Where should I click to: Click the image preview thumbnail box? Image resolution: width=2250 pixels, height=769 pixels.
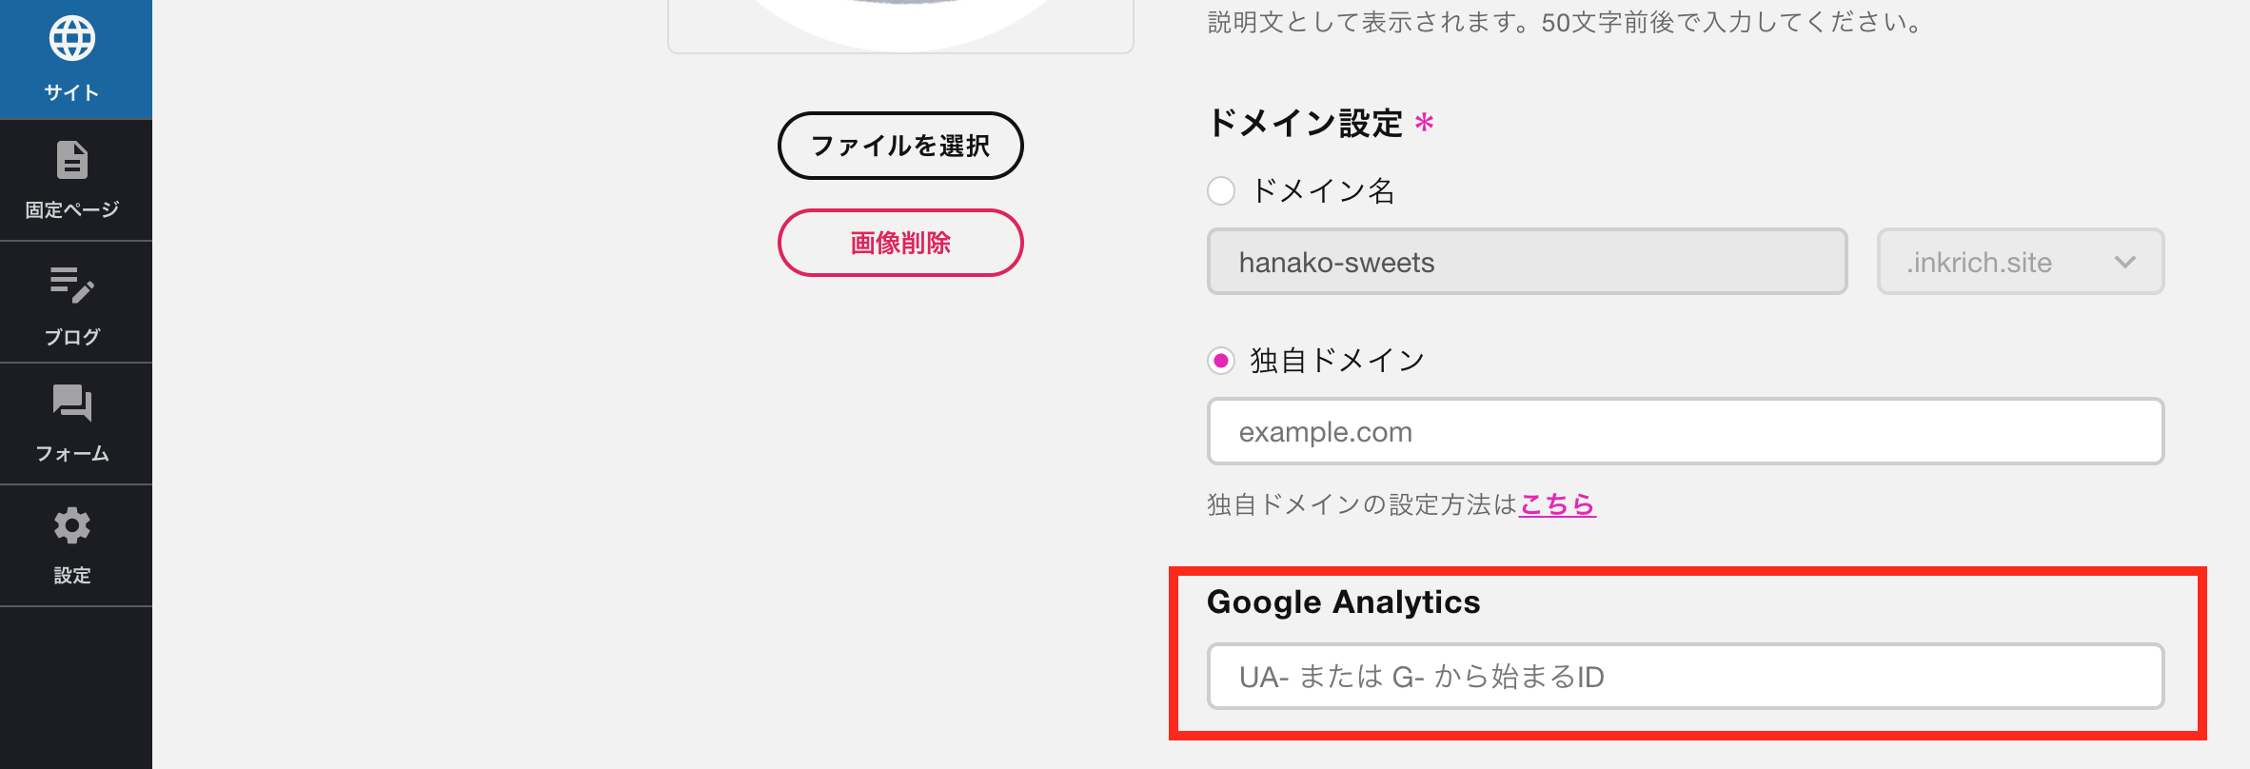(900, 27)
